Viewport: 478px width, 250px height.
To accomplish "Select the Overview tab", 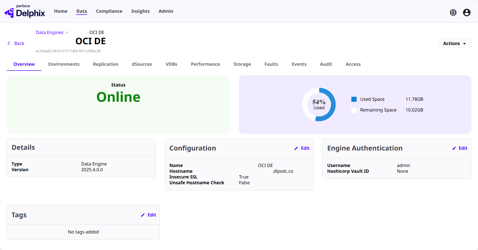I will [24, 64].
